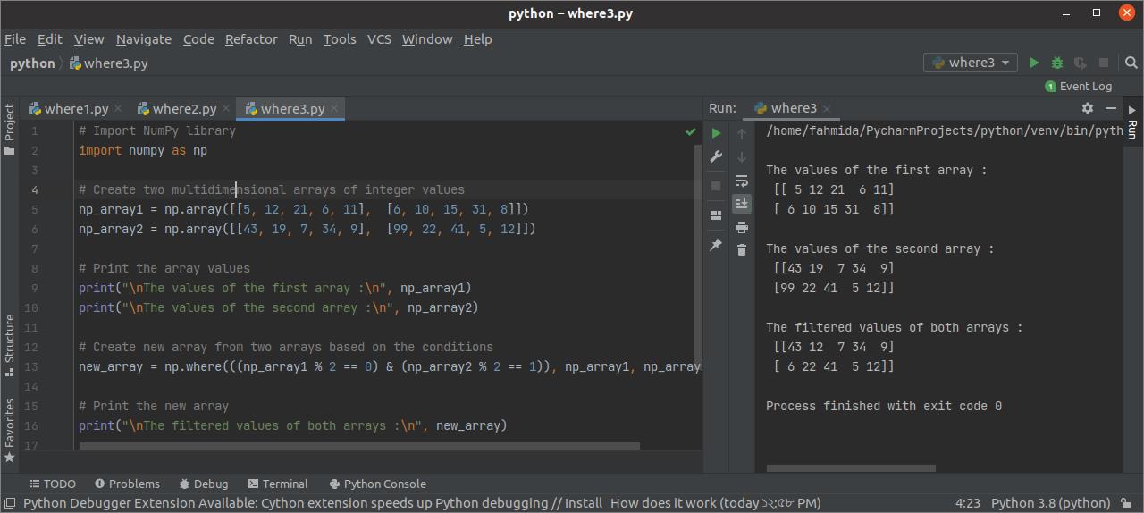Clear console output with trash icon
The width and height of the screenshot is (1144, 513).
click(x=741, y=250)
